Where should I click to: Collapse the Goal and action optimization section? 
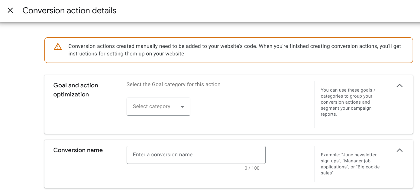click(399, 86)
